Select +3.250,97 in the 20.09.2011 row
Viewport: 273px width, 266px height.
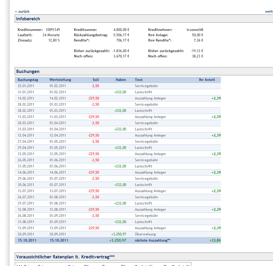119,234
